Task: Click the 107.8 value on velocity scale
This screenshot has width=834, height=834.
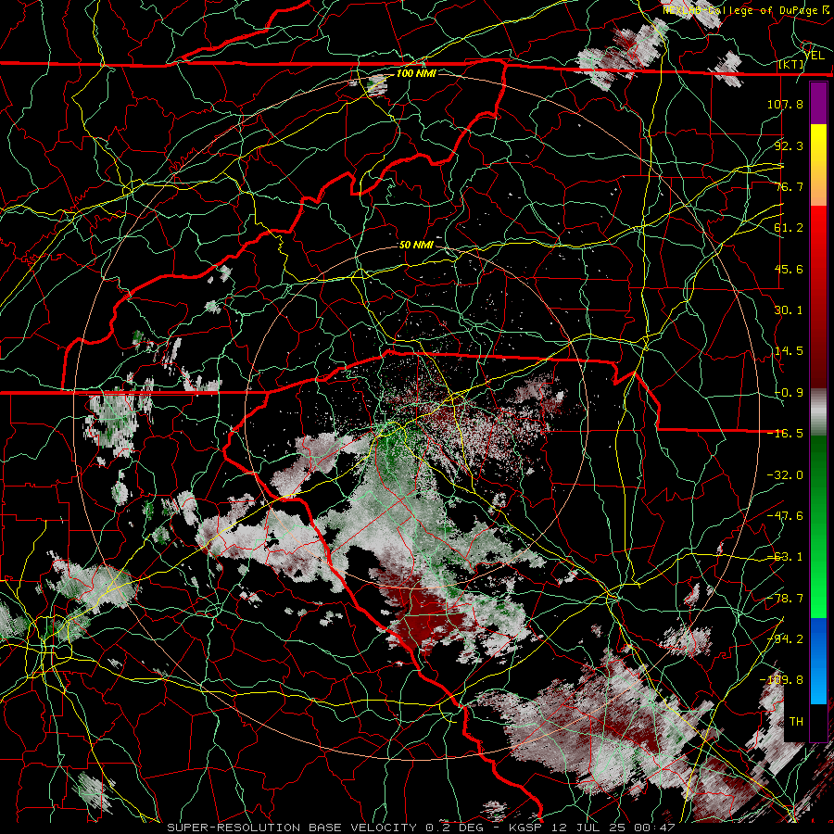Action: point(785,104)
